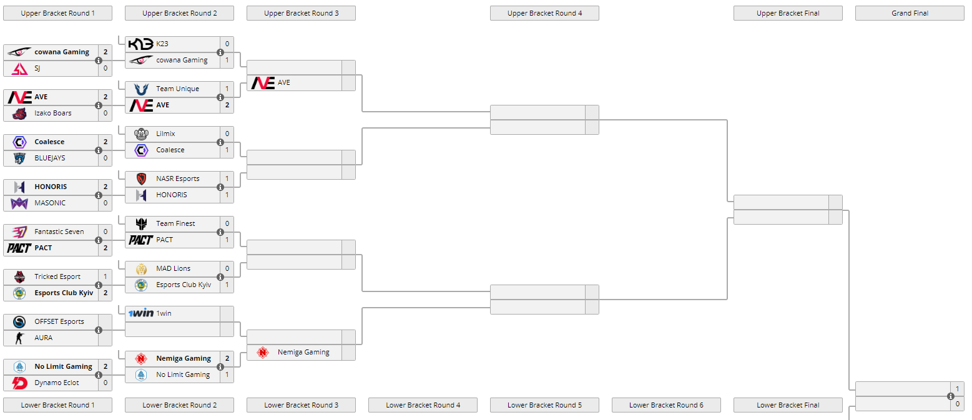Click the Izako Boars team logo

click(19, 114)
